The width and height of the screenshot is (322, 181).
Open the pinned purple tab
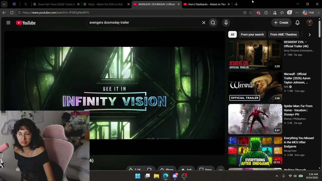14,4
